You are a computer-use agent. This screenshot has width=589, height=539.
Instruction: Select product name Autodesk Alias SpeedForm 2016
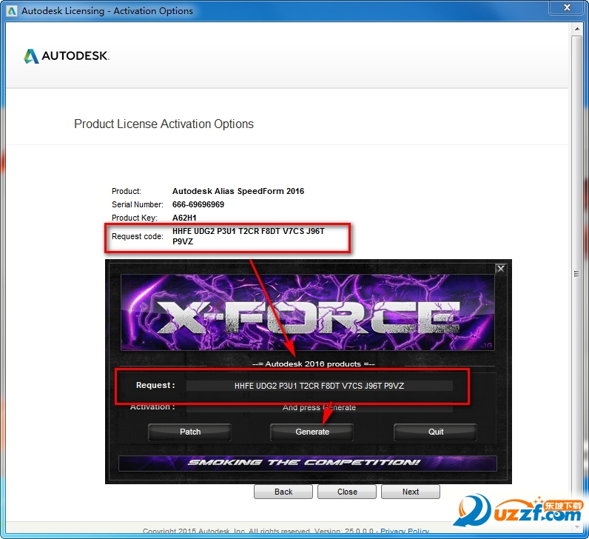pyautogui.click(x=238, y=191)
